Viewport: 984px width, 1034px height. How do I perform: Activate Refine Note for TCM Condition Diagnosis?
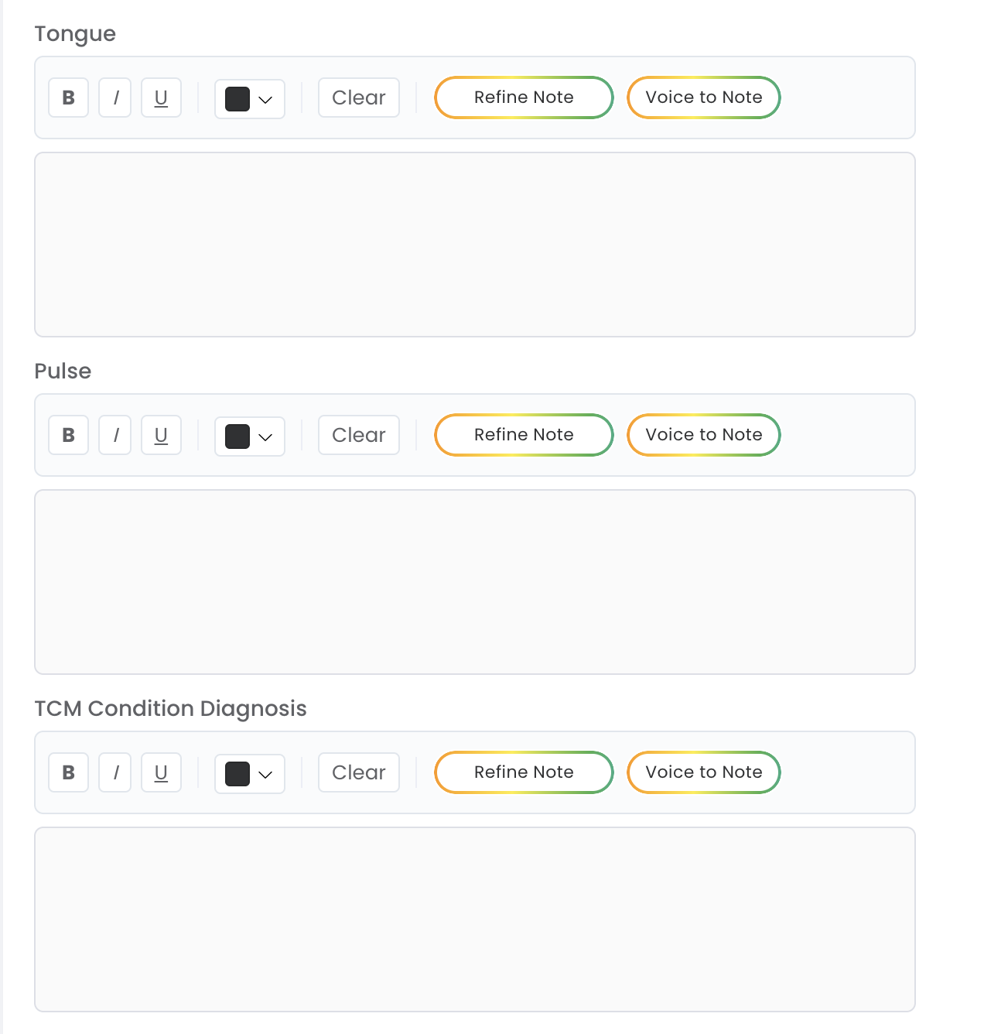pyautogui.click(x=523, y=772)
